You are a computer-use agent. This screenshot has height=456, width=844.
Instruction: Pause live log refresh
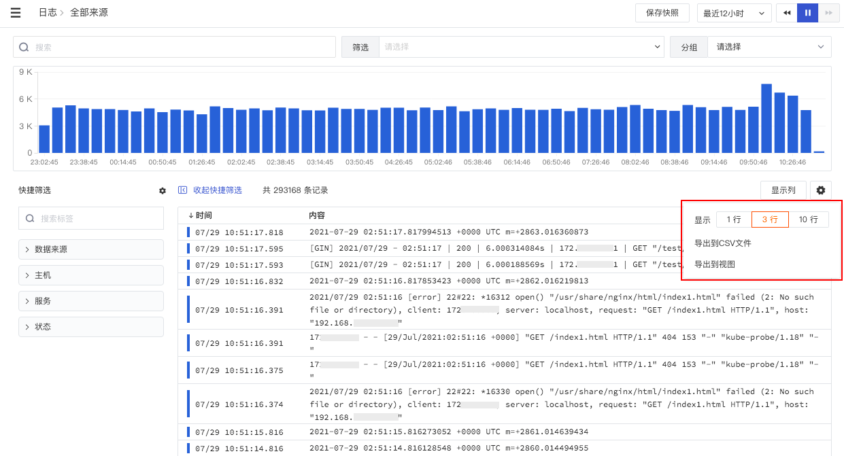point(808,13)
